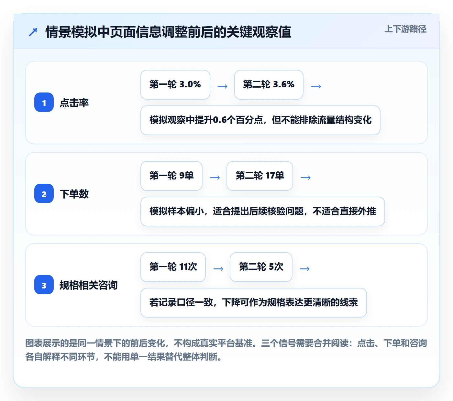The width and height of the screenshot is (453, 401).
Task: Click the arrow after 第二轮 3.6%
Action: [x=316, y=86]
